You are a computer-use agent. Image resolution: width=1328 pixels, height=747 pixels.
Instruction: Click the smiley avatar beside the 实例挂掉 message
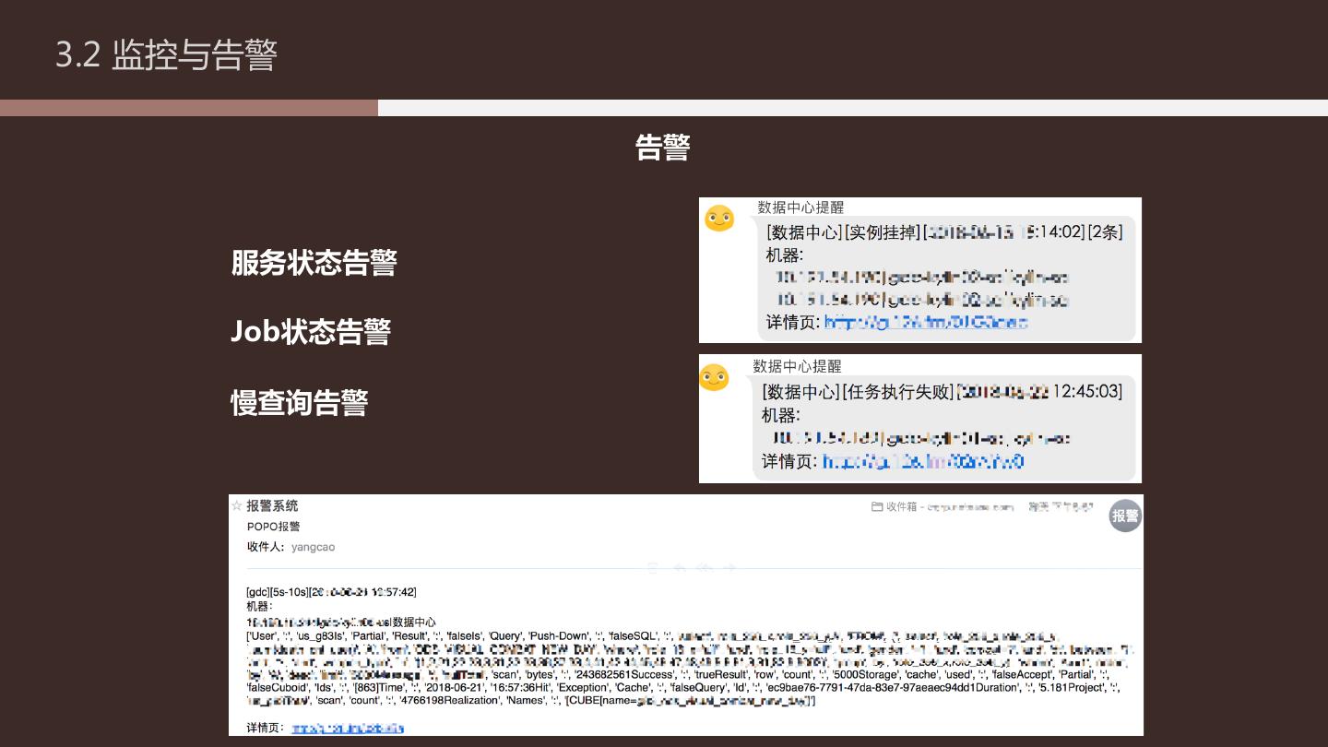(719, 219)
